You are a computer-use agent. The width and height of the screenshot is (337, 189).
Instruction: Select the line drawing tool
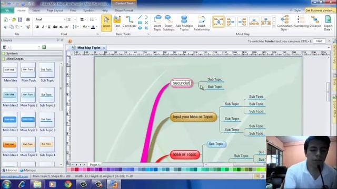tap(140, 17)
